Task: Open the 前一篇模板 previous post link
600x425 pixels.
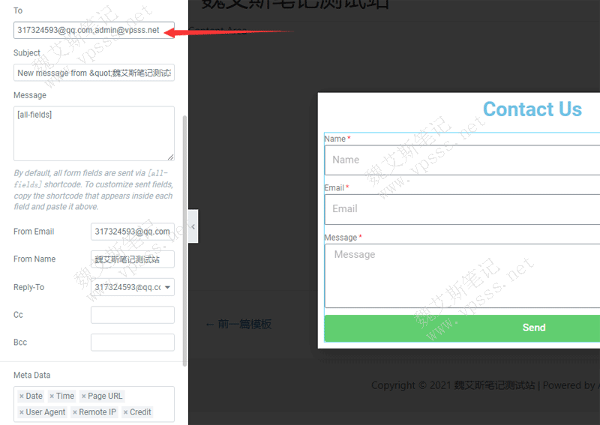Action: pyautogui.click(x=238, y=325)
